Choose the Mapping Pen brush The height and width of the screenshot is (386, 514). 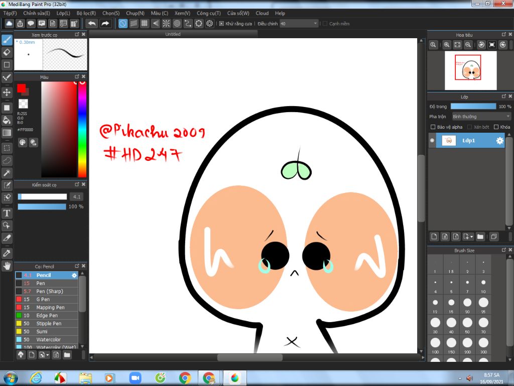pos(47,308)
